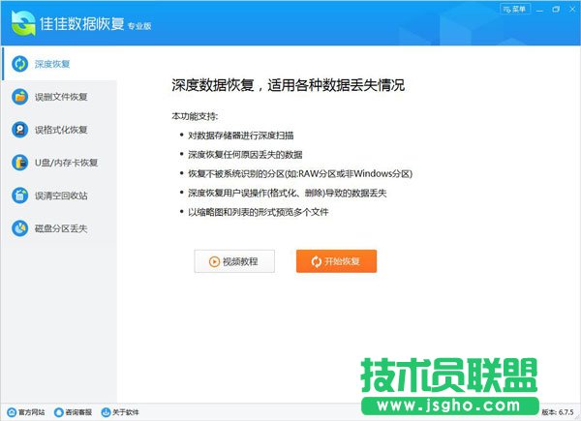The width and height of the screenshot is (581, 421).
Task: Click the 以缩略图和列表的形式预览 bullet text
Action: [x=259, y=212]
